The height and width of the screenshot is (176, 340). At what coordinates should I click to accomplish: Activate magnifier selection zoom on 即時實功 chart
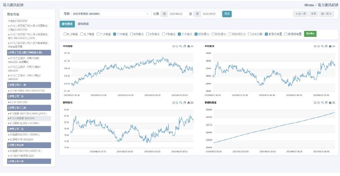[181, 103]
